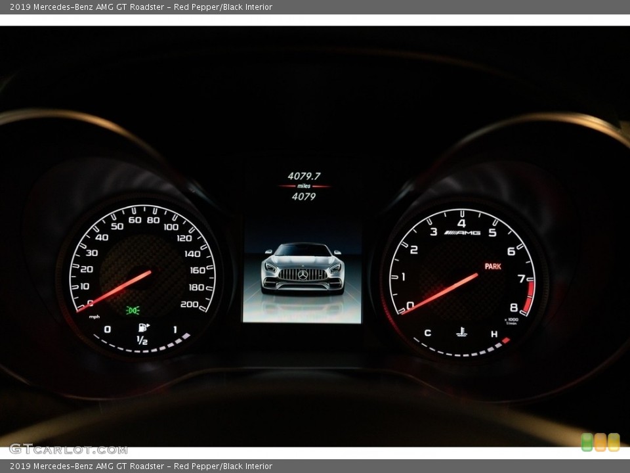Click the coolant temperature icon
The height and width of the screenshot is (473, 630).
click(x=461, y=332)
